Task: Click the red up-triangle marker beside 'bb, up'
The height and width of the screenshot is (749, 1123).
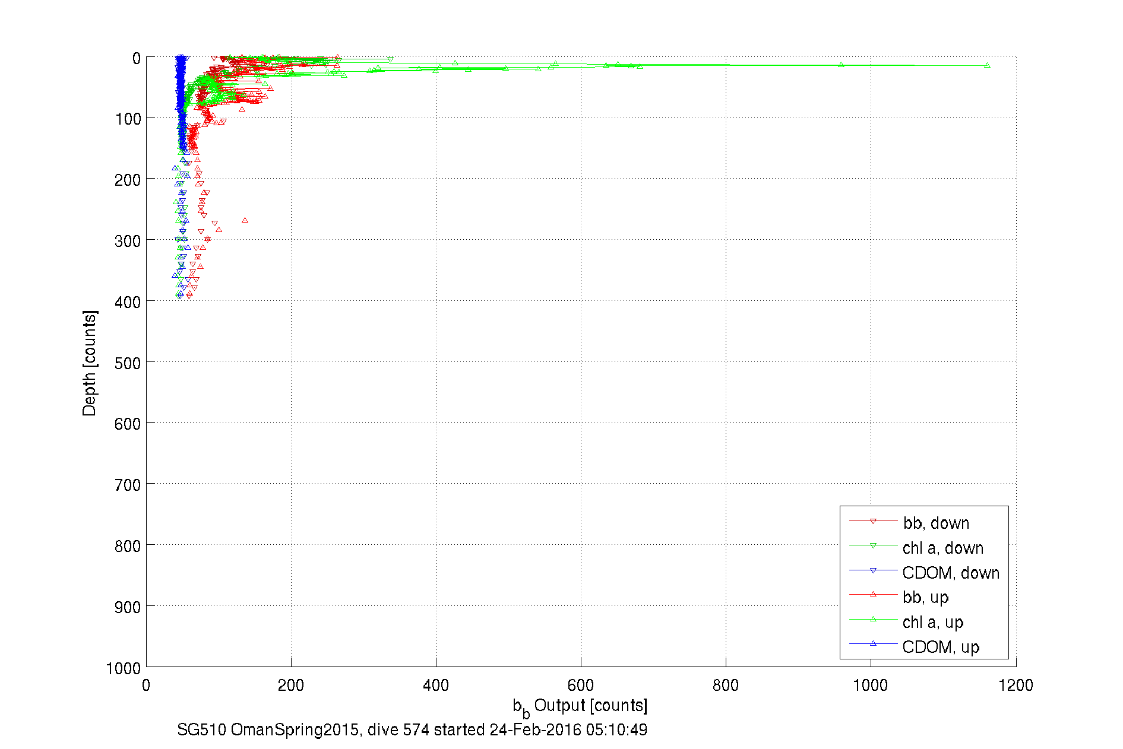Action: coord(873,594)
